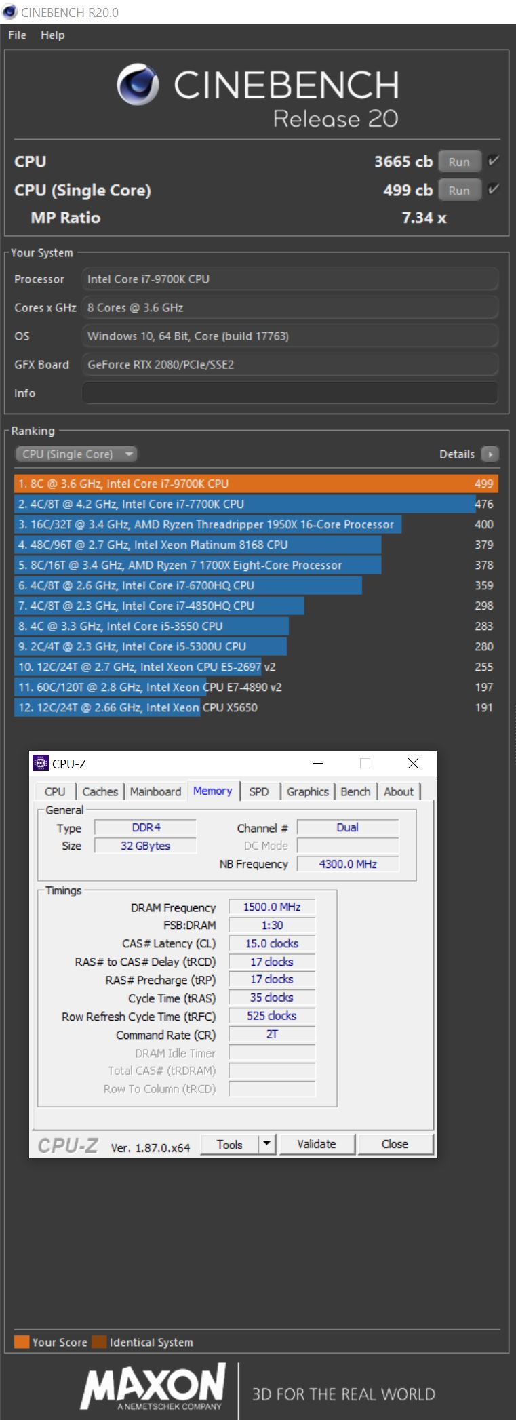Click the Cinebench logo sphere icon

click(138, 85)
